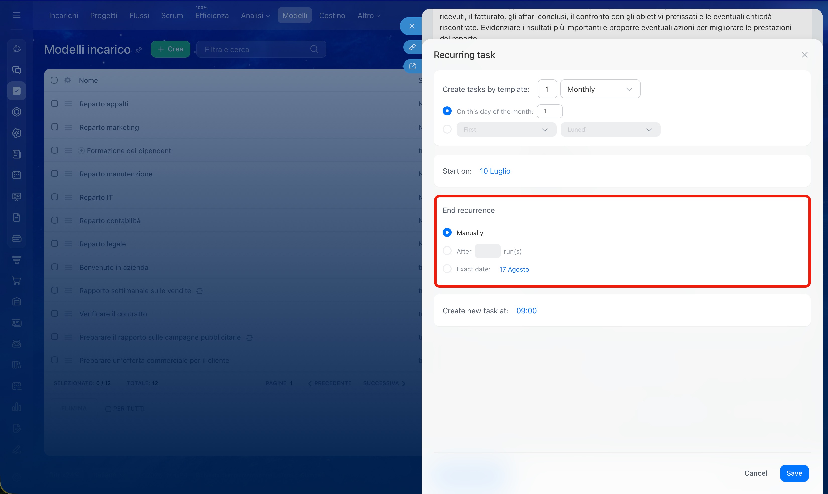Open the robot icon in the sidebar
This screenshot has height=494, width=828.
17,344
